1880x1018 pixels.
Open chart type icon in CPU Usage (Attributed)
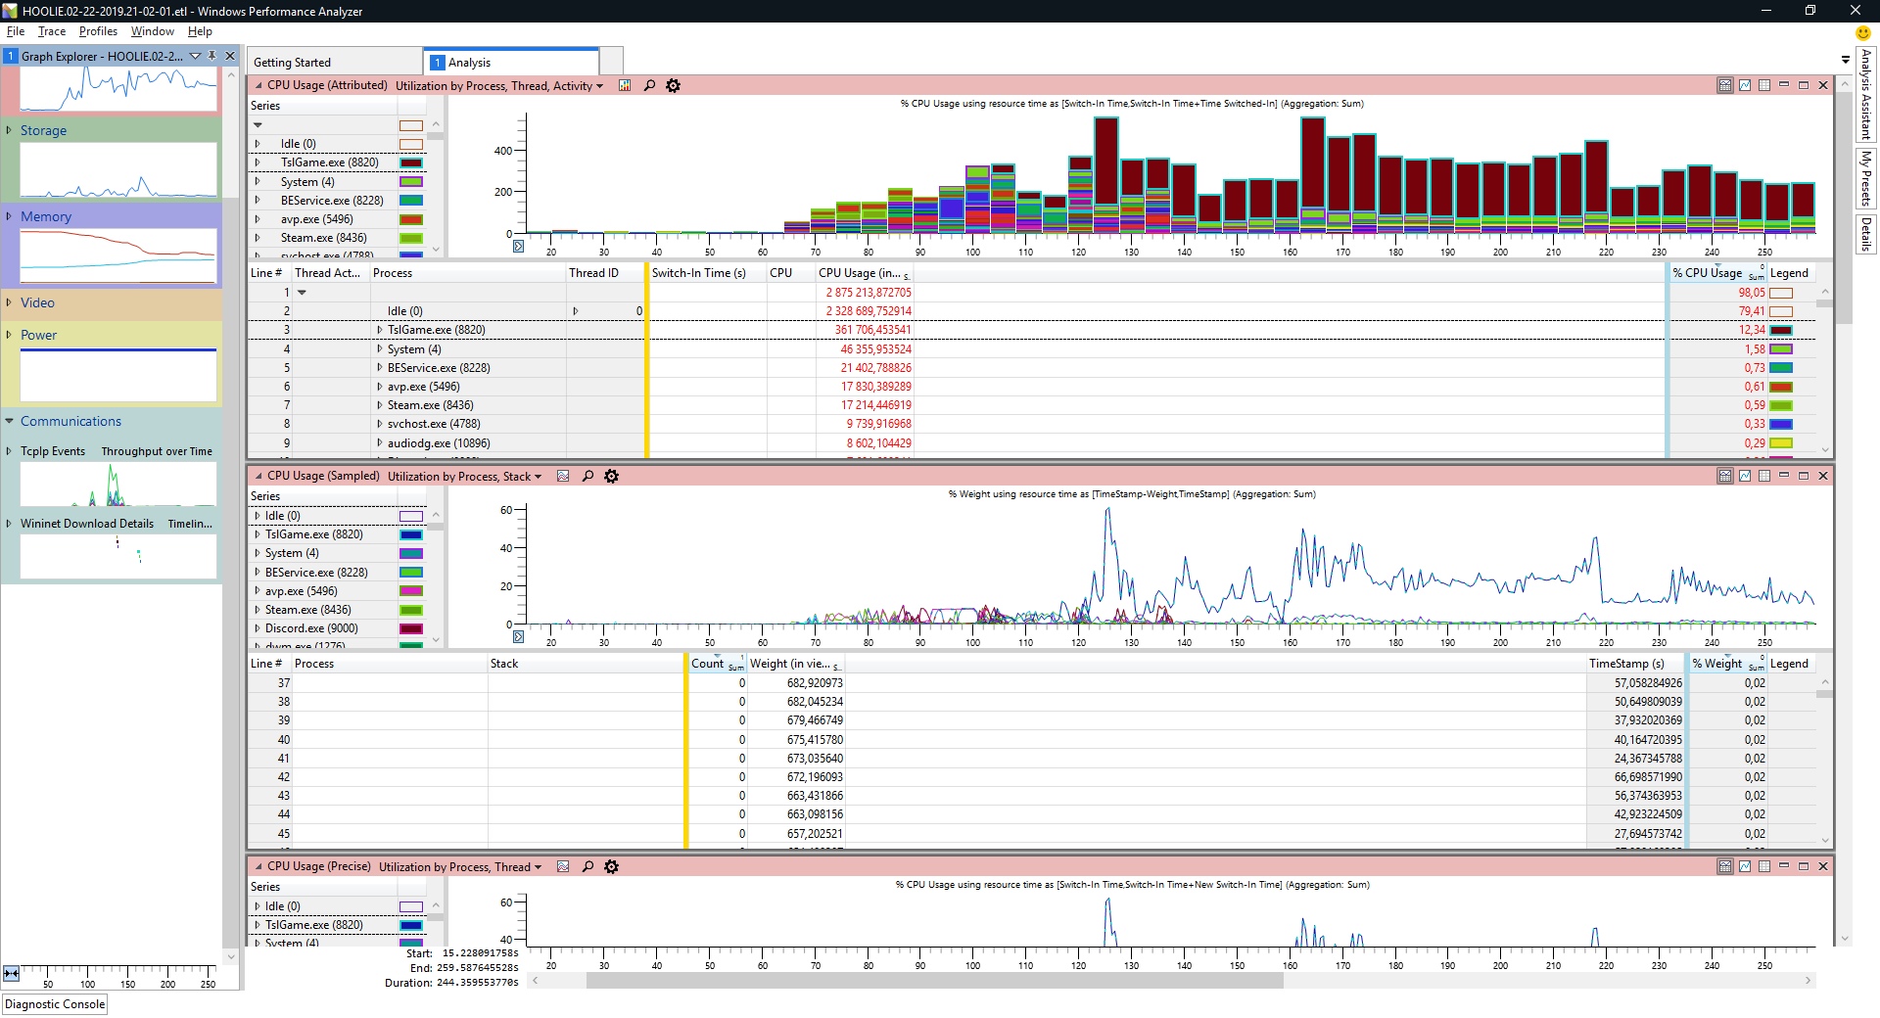pyautogui.click(x=625, y=86)
